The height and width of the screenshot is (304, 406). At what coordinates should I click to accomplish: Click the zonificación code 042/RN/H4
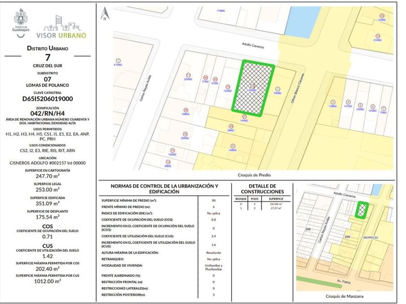click(47, 113)
